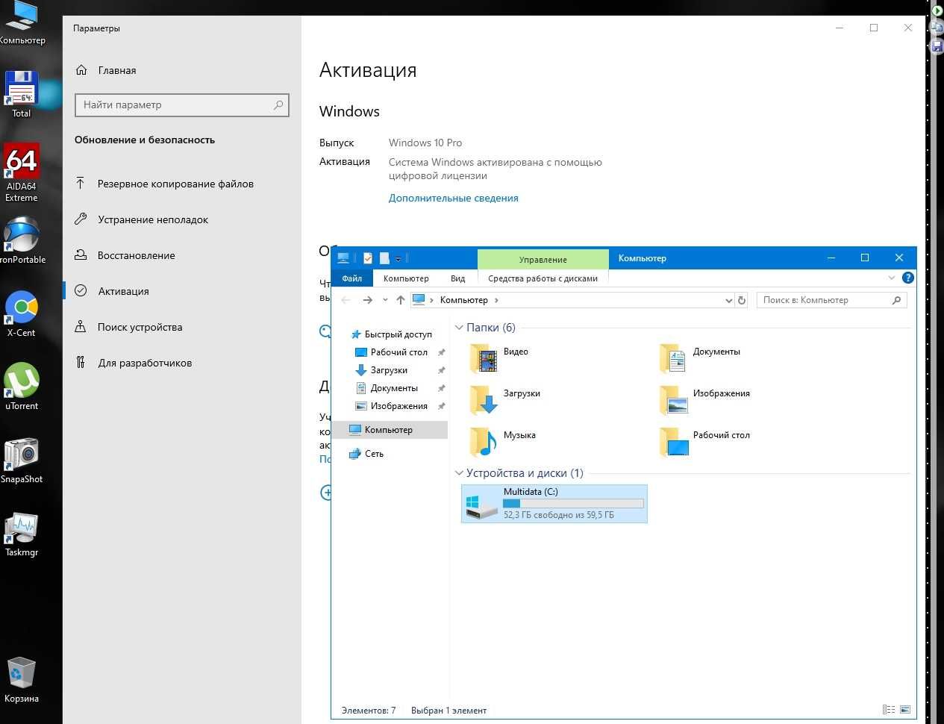Open Компьютер desktop icon

pyautogui.click(x=22, y=22)
